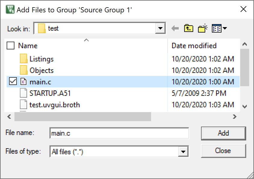254x179 pixels.
Task: Click the Listings folder icon
Action: click(x=24, y=59)
